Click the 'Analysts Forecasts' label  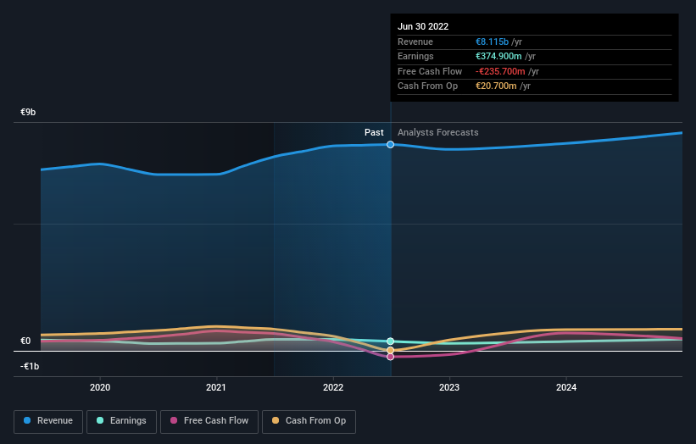438,133
